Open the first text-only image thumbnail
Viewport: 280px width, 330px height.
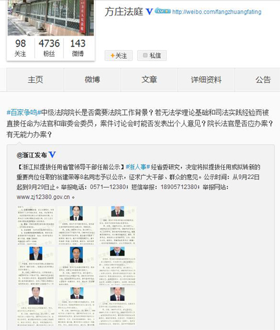(x=36, y=226)
